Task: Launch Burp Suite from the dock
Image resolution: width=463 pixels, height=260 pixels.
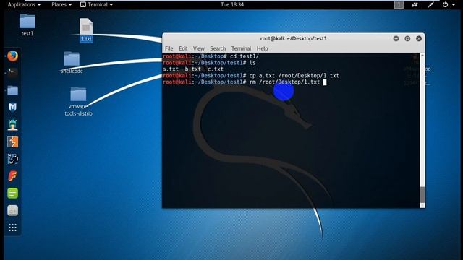Action: pos(12,142)
